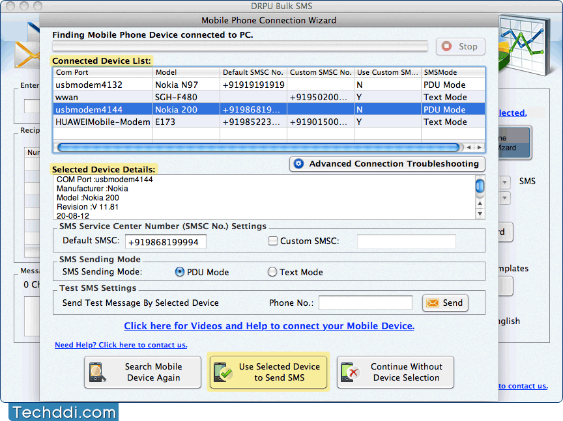Click the green check phone icon on Use Selected Device
This screenshot has height=421, width=563.
click(x=223, y=372)
